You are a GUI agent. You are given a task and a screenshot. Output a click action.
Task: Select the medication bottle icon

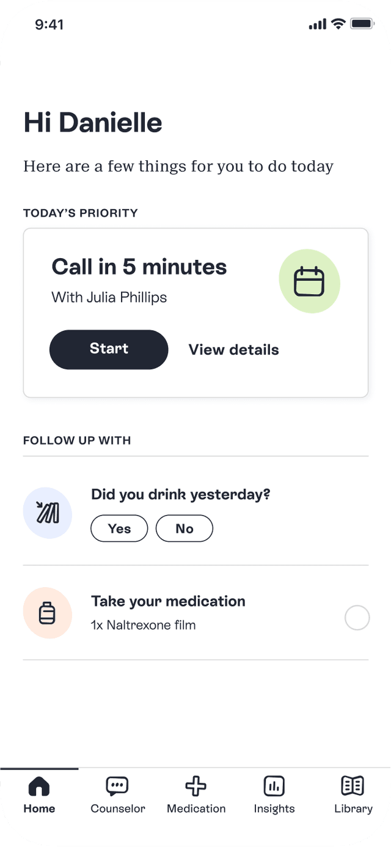click(x=48, y=613)
